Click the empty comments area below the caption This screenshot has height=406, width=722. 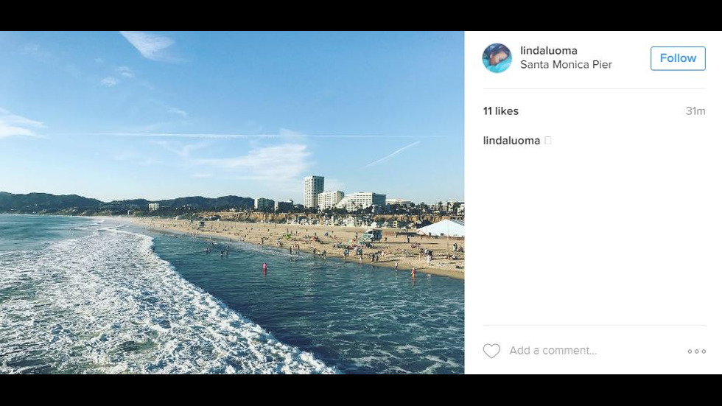[593, 236]
